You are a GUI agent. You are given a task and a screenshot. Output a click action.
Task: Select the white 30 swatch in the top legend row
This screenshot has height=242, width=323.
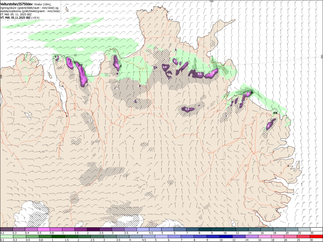click(x=316, y=229)
